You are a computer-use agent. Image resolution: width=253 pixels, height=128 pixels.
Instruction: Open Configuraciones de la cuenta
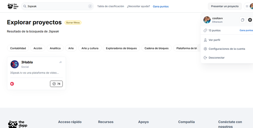(227, 49)
